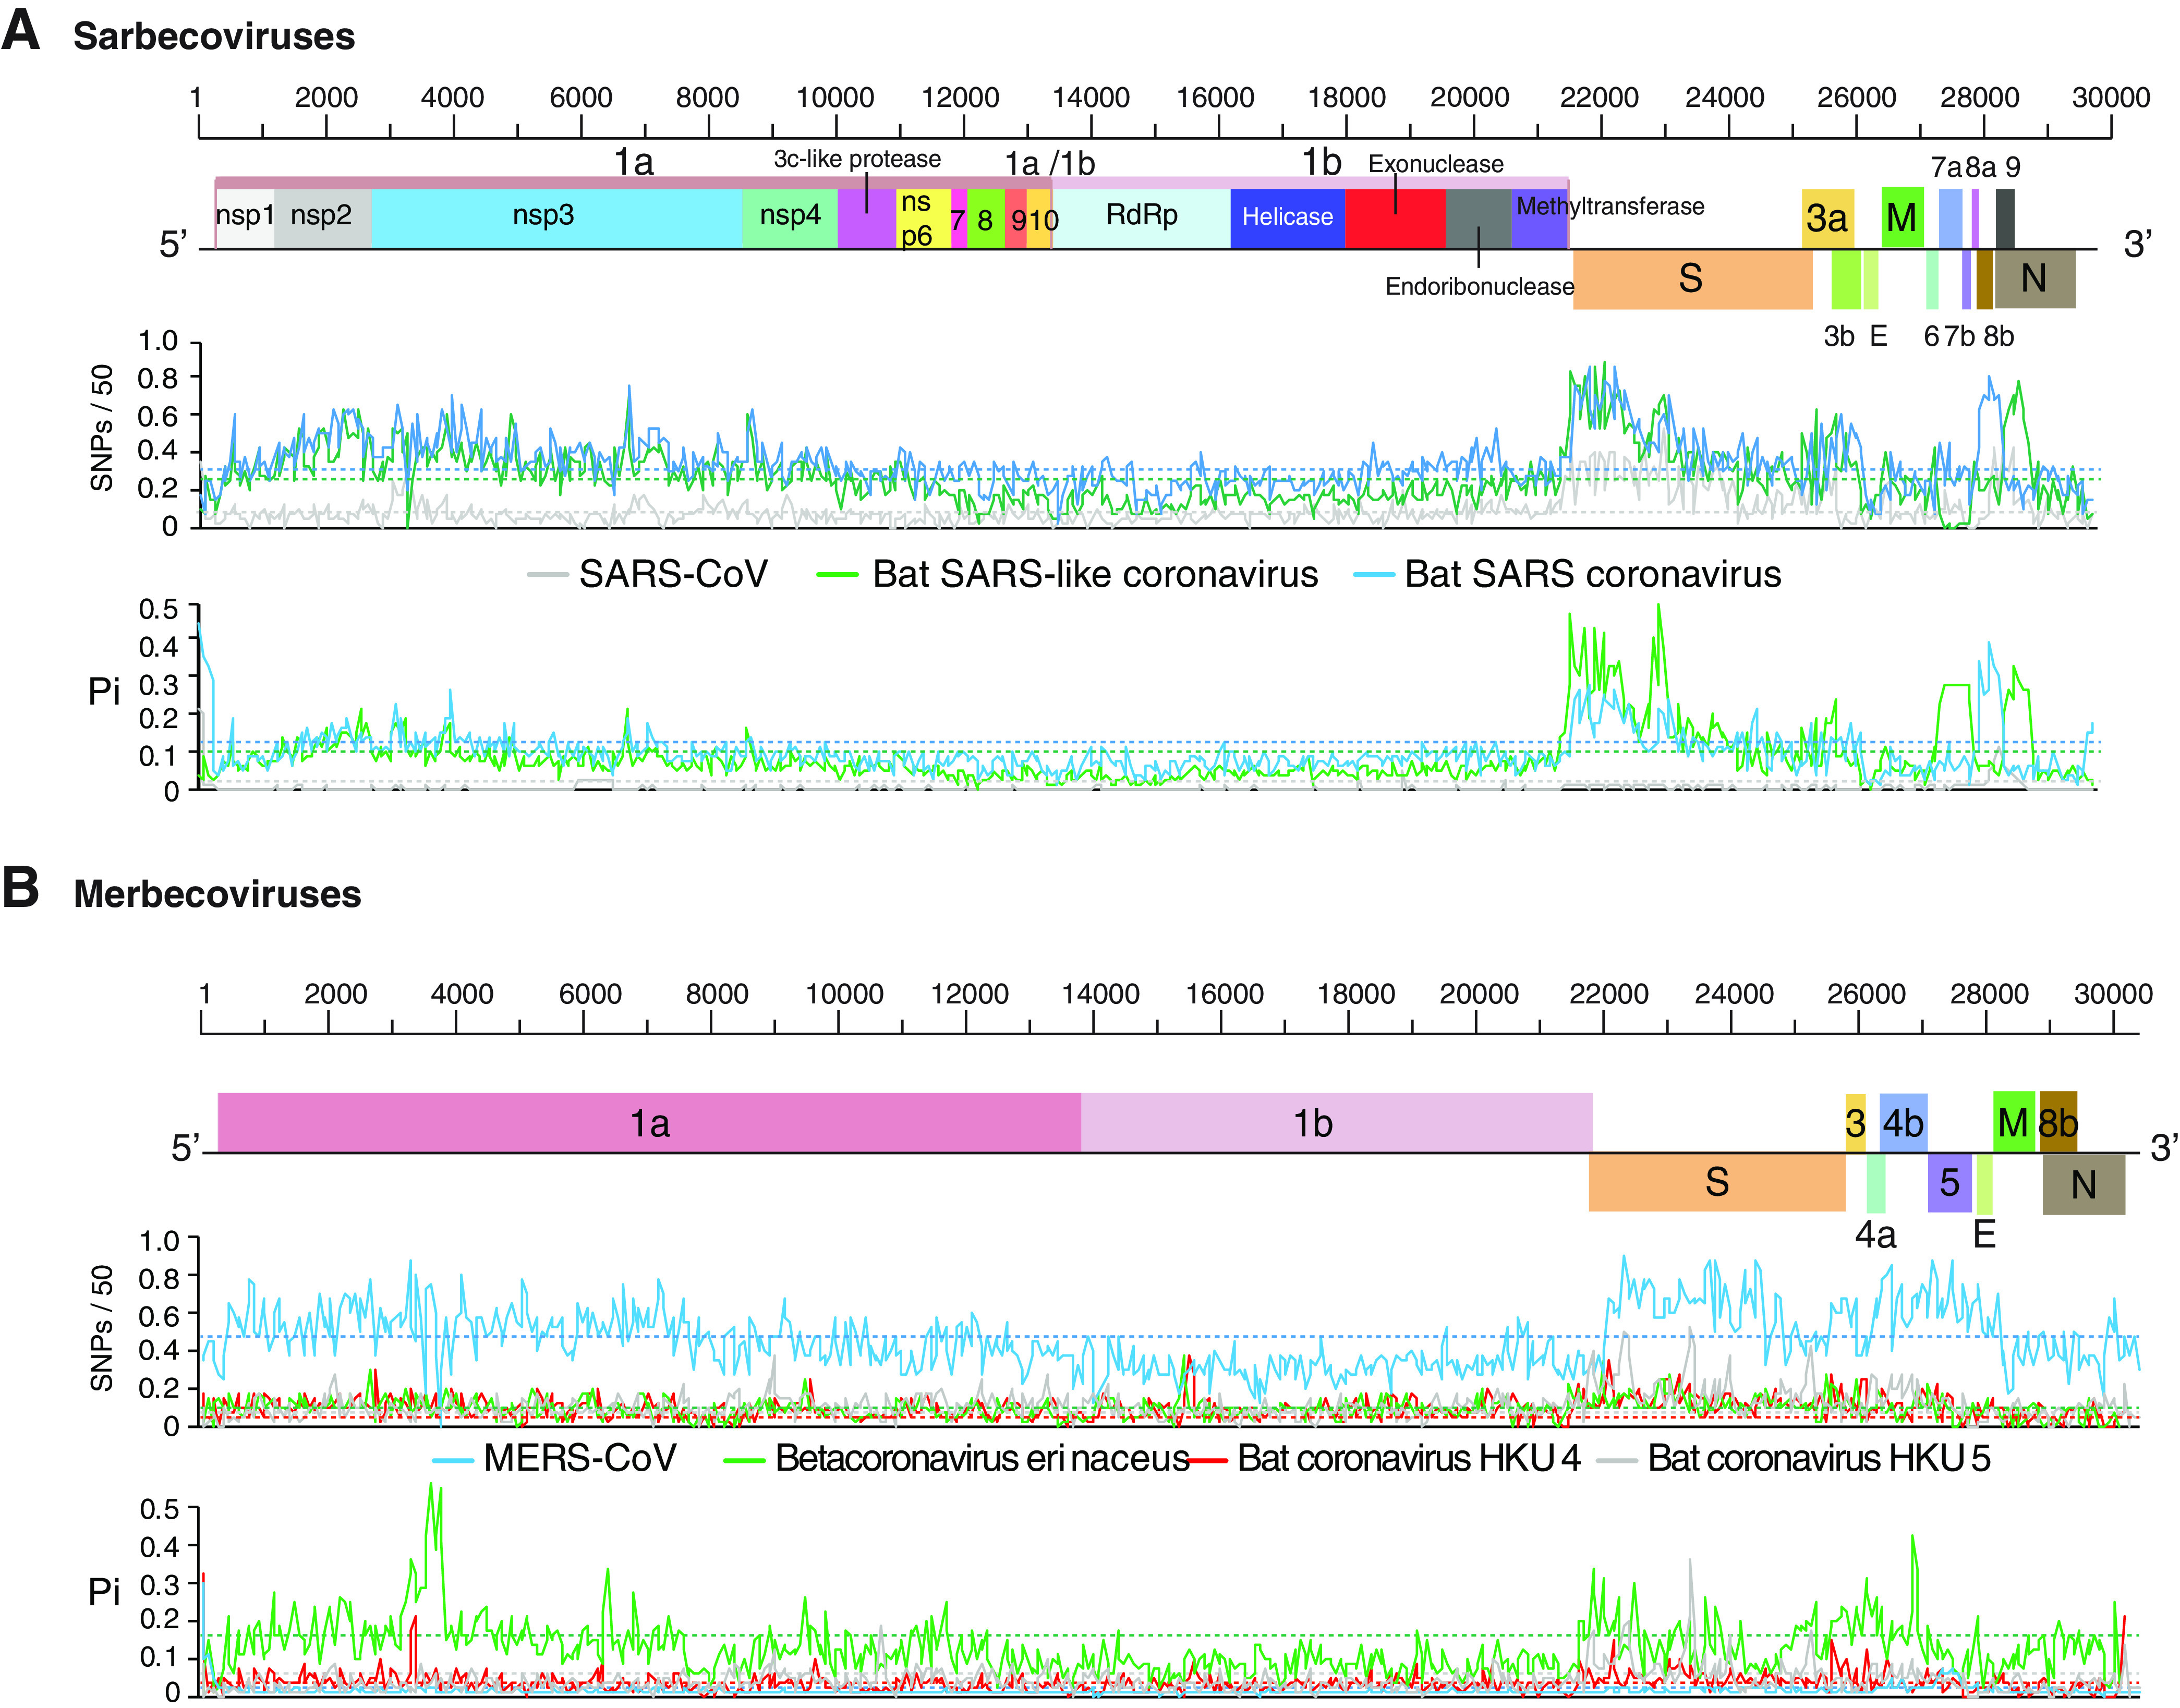
Task: Click the 4a gene label
Action: (1876, 1236)
